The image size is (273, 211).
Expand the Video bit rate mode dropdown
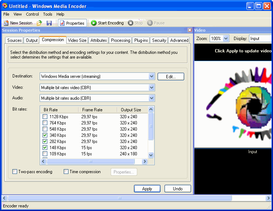pos(152,88)
